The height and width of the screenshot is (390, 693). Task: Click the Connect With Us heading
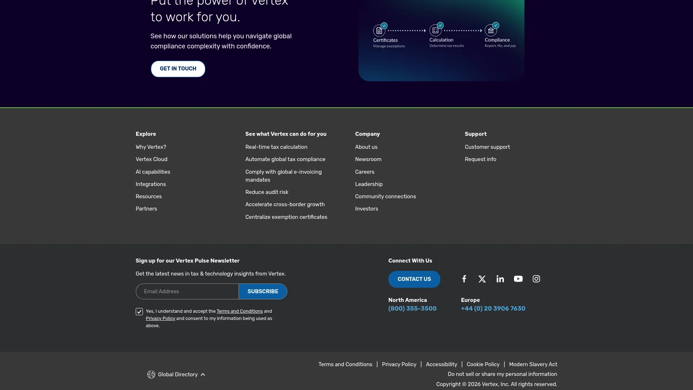point(410,261)
